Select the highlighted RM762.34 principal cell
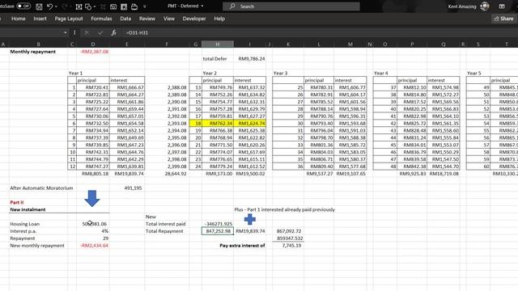 coord(218,124)
